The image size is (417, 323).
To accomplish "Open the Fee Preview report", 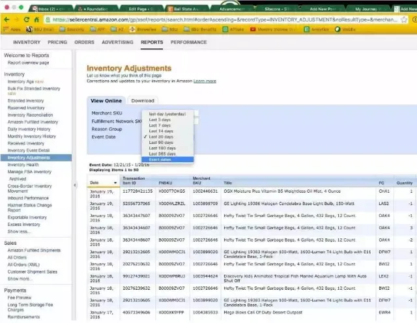I will click(x=20, y=298).
